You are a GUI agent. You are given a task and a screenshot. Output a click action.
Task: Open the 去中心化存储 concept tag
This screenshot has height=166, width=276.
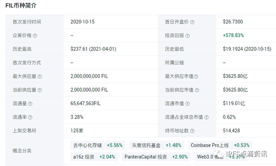[x=98, y=145]
